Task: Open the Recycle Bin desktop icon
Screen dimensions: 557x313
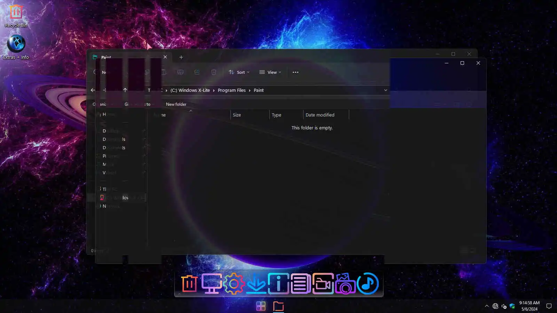Action: [16, 16]
